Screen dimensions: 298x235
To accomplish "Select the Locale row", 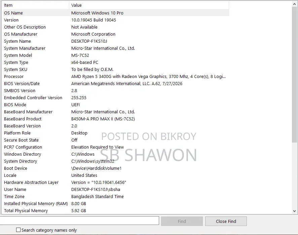I will pyautogui.click(x=116, y=175).
